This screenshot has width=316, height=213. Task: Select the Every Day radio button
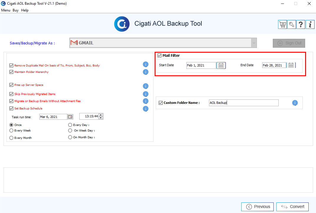(70, 125)
